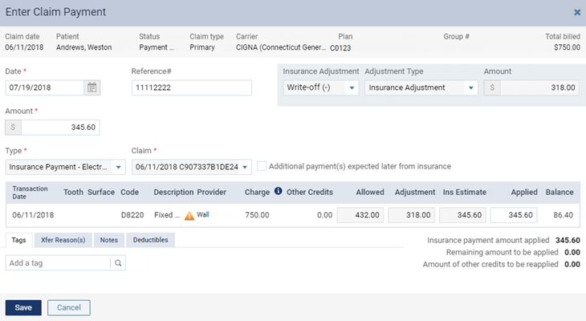586x321 pixels.
Task: Click the Ins Estimate column header
Action: tap(465, 192)
